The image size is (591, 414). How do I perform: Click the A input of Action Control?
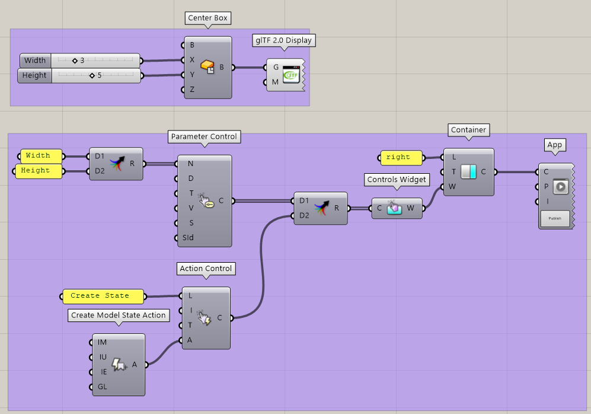tap(190, 340)
